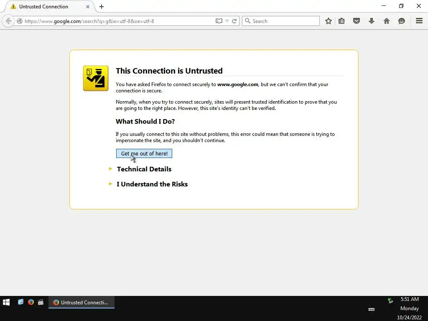This screenshot has width=428, height=321.
Task: Click the What Should I Do? heading
Action: pyautogui.click(x=145, y=122)
